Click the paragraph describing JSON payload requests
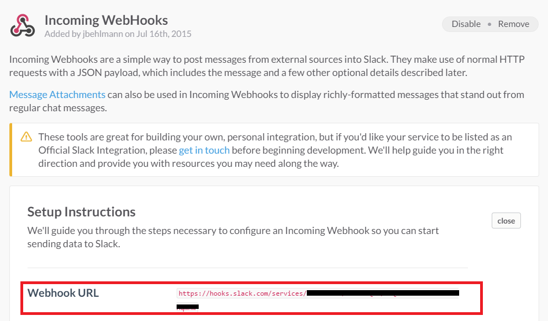The image size is (548, 321). [x=267, y=66]
